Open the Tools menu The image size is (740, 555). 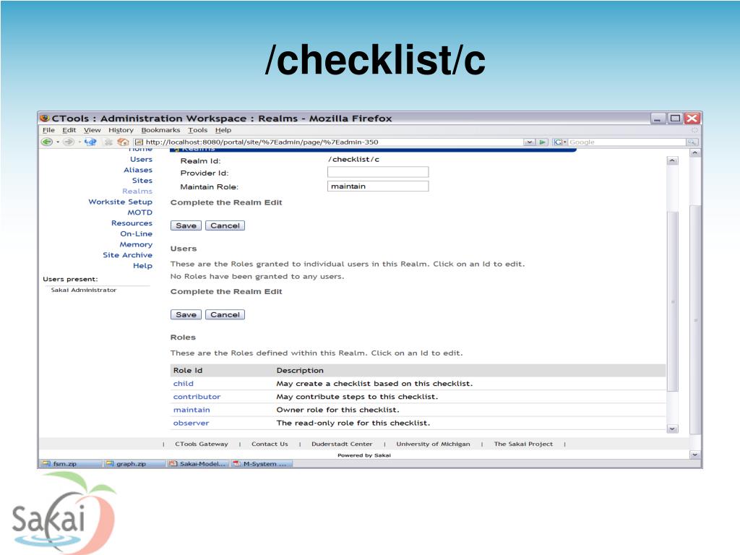click(x=197, y=130)
